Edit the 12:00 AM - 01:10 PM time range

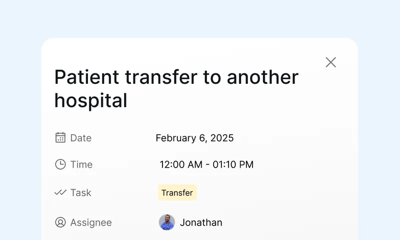coord(206,165)
